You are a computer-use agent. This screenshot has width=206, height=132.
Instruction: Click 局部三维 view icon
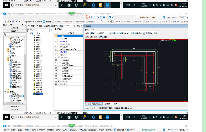[136, 21]
